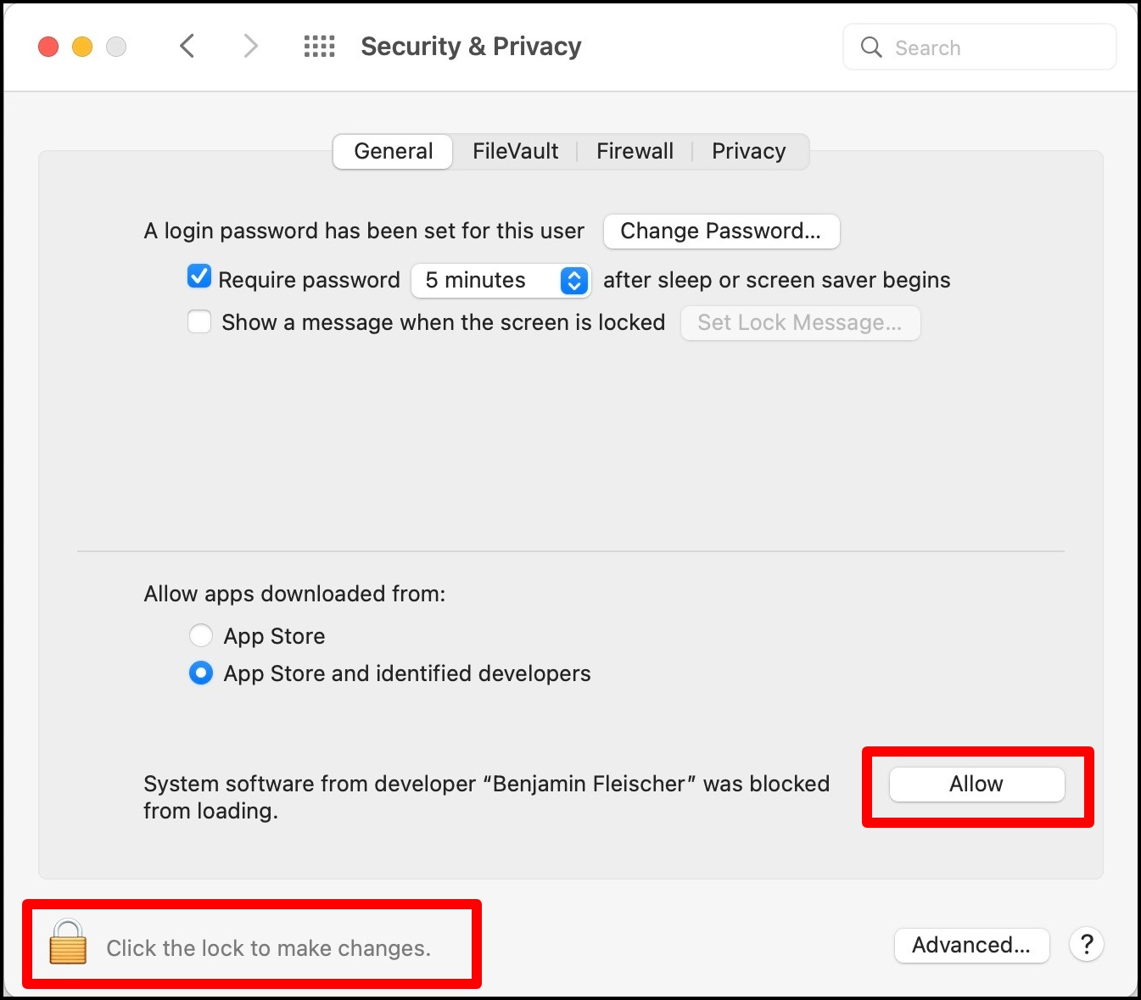Screen dimensions: 1141x1000
Task: Uncheck the Require password checkbox
Action: pyautogui.click(x=199, y=277)
